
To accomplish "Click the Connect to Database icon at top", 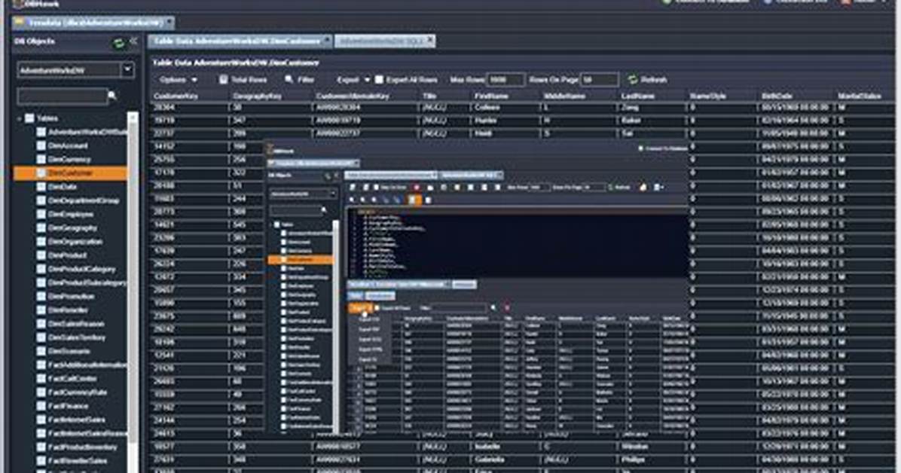I will (667, 2).
